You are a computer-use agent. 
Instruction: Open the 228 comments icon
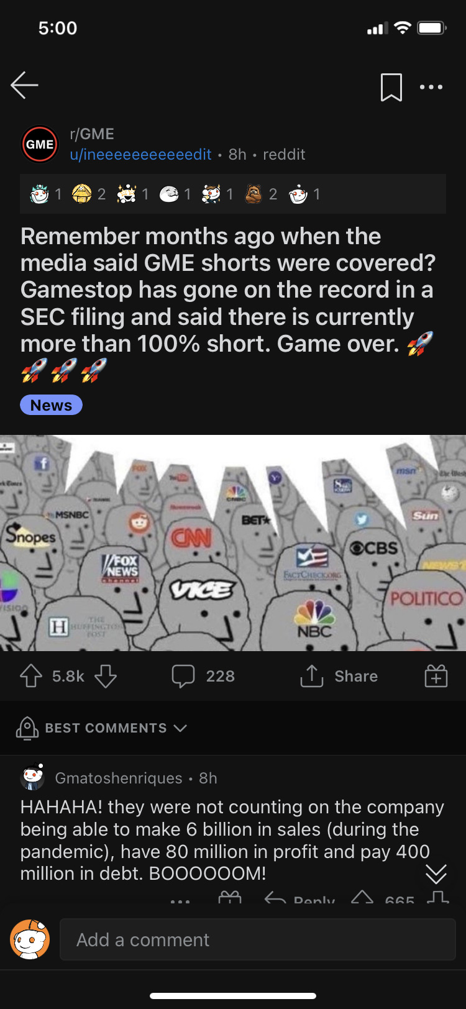pos(183,676)
